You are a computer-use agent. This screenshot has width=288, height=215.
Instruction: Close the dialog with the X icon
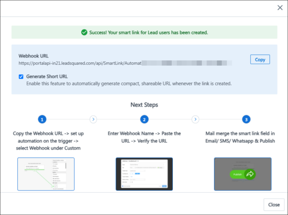point(280,8)
